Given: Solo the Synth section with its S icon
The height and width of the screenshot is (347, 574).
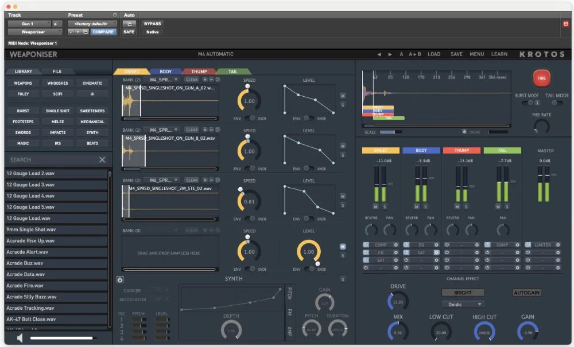Looking at the screenshot, I should (x=343, y=279).
